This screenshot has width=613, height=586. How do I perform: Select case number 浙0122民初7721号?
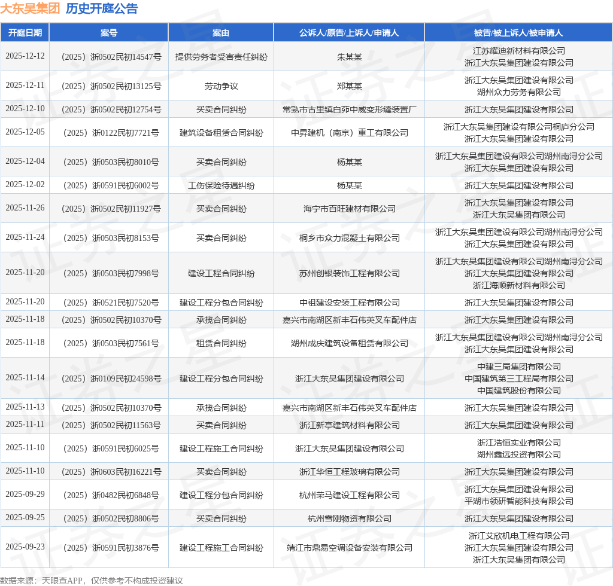click(111, 133)
